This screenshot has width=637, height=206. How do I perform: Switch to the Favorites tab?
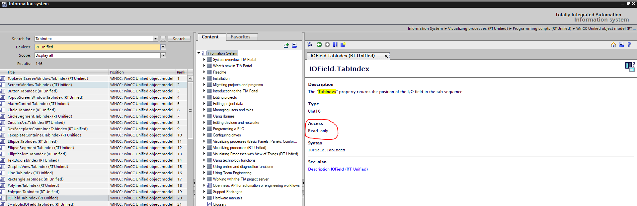click(240, 37)
